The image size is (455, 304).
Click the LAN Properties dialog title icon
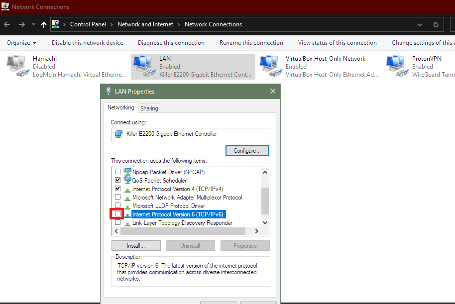click(x=109, y=91)
